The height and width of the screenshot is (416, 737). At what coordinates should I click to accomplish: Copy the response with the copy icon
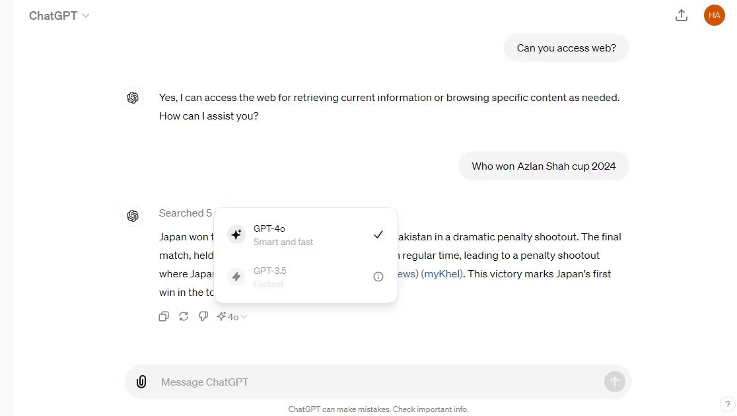[164, 317]
